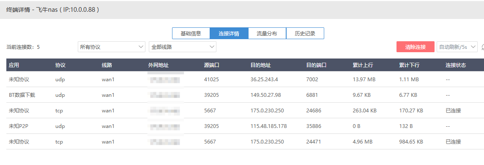This screenshot has height=165, width=484.
Task: Click the 源端口 column header
Action: click(x=211, y=65)
